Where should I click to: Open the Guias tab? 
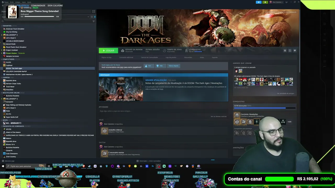[x=202, y=57]
